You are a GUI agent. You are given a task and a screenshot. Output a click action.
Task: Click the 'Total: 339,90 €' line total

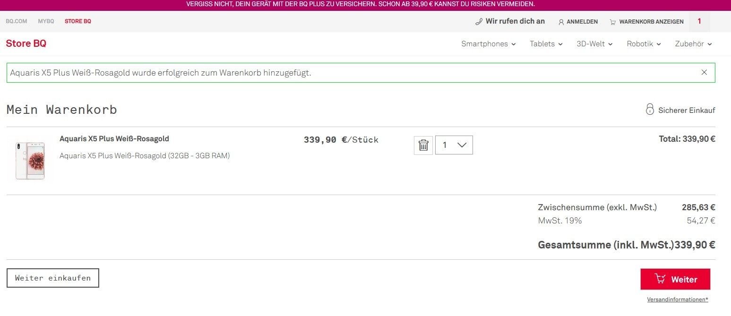click(x=687, y=139)
